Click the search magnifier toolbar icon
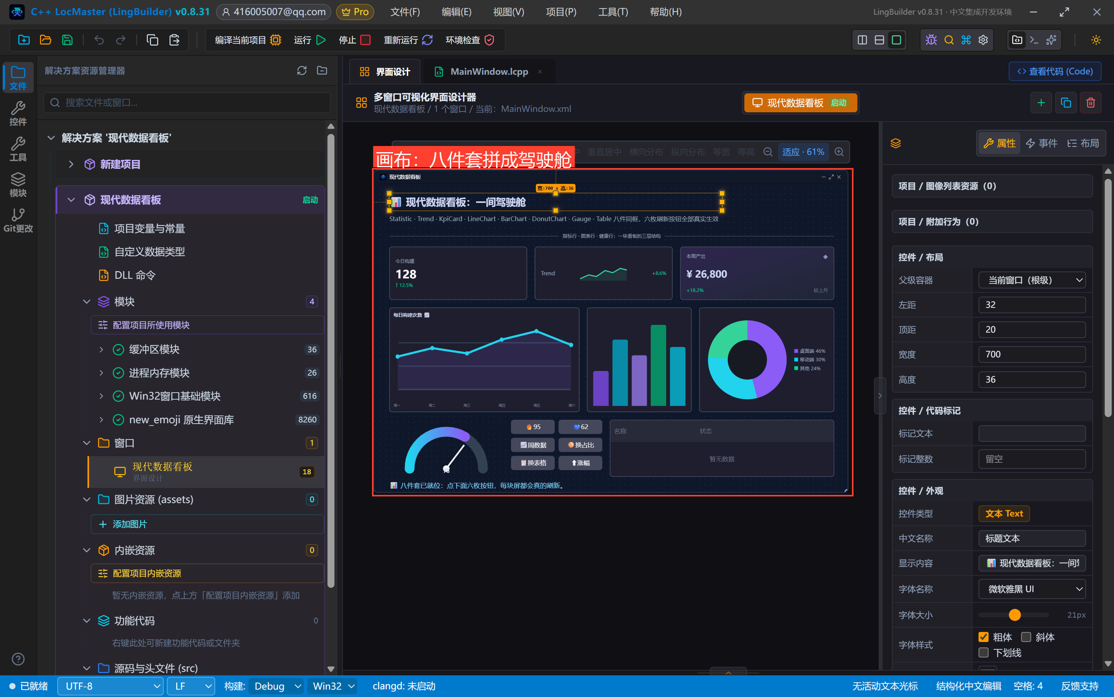 tap(949, 40)
